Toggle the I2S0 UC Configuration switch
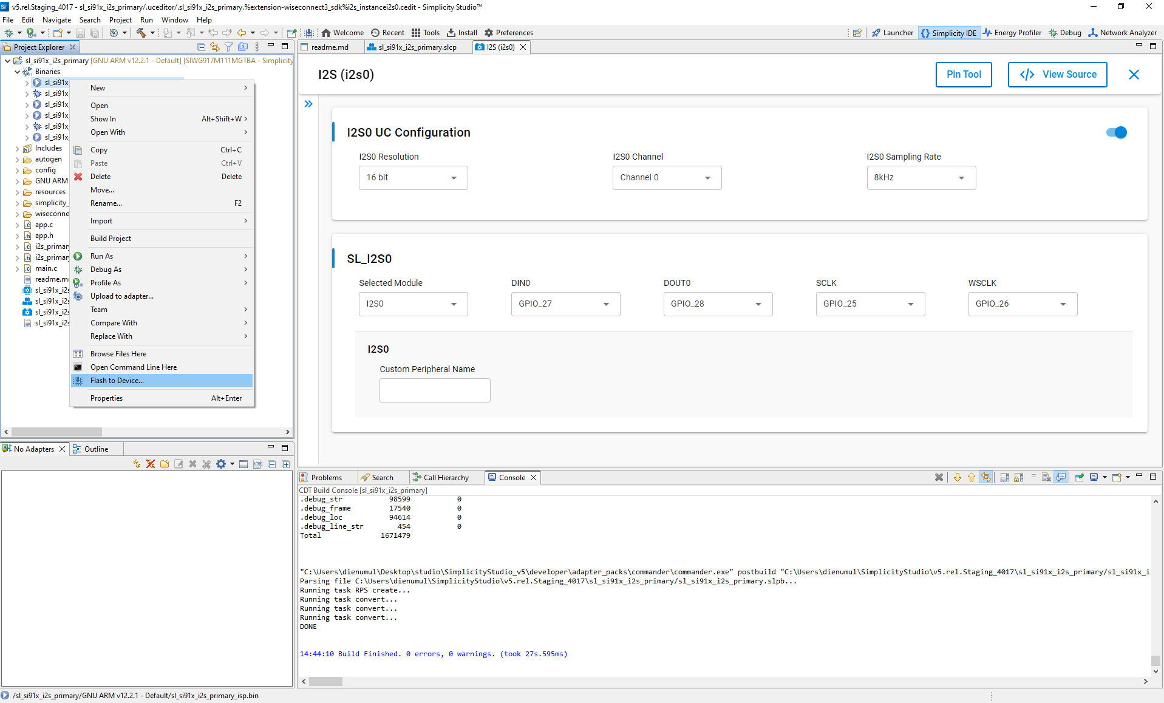This screenshot has height=703, width=1164. point(1116,132)
